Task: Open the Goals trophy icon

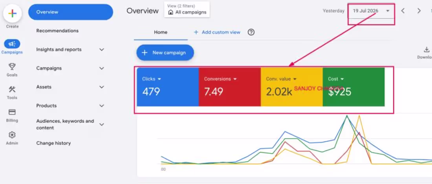Action: (x=12, y=66)
